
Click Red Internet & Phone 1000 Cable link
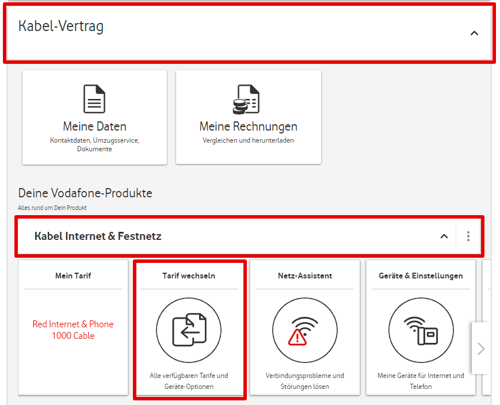pyautogui.click(x=73, y=330)
